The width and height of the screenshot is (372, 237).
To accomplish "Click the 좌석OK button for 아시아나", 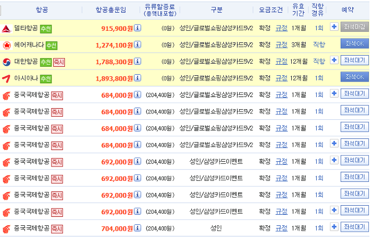I will [354, 77].
